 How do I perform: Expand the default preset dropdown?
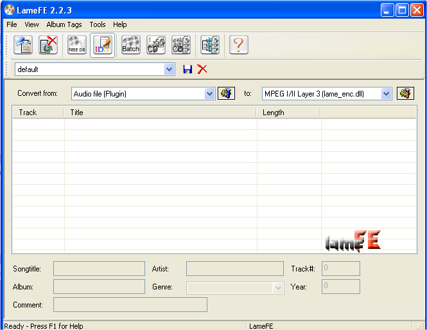tap(169, 69)
